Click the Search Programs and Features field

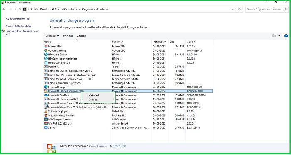[x=267, y=9]
